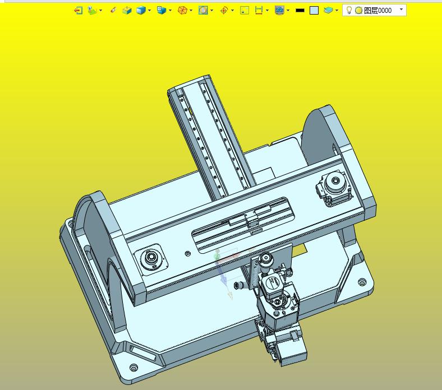Click the box with top datum plane icon
This screenshot has width=442, height=390.
click(x=127, y=11)
